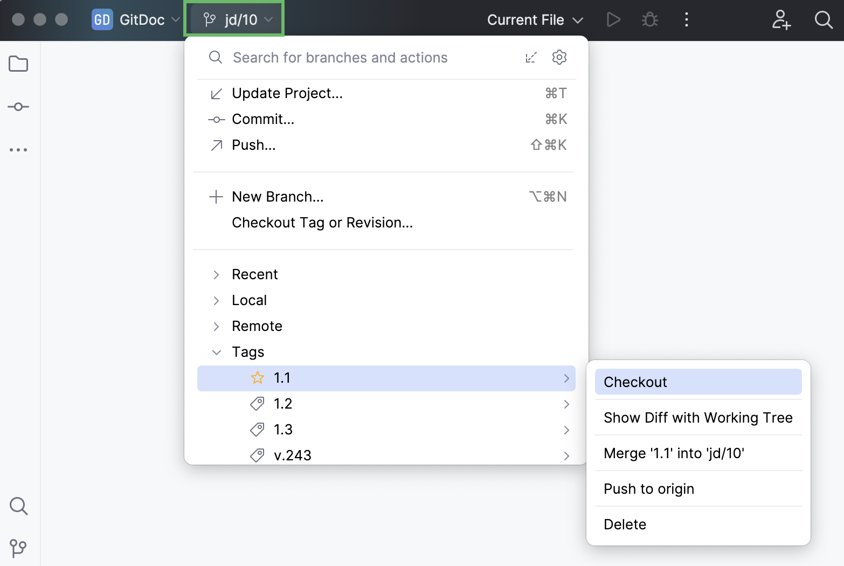Open branch popup settings via the gear icon

click(x=559, y=57)
